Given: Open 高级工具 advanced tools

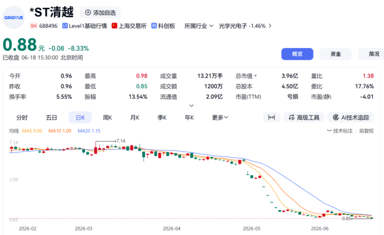Looking at the screenshot, I should (x=304, y=117).
